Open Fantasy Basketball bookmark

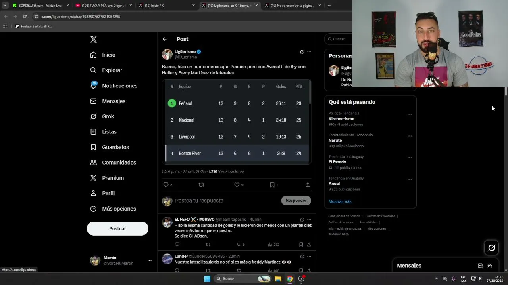click(33, 27)
